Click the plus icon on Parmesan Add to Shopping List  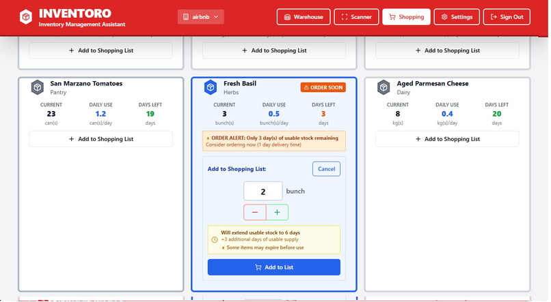418,139
